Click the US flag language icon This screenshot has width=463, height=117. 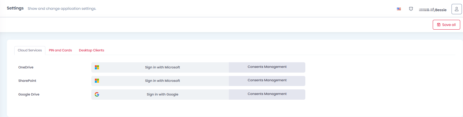pos(399,9)
